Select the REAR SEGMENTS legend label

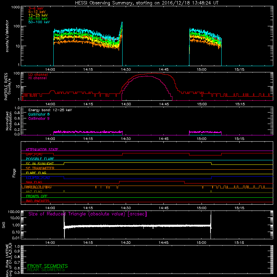coord(46,270)
